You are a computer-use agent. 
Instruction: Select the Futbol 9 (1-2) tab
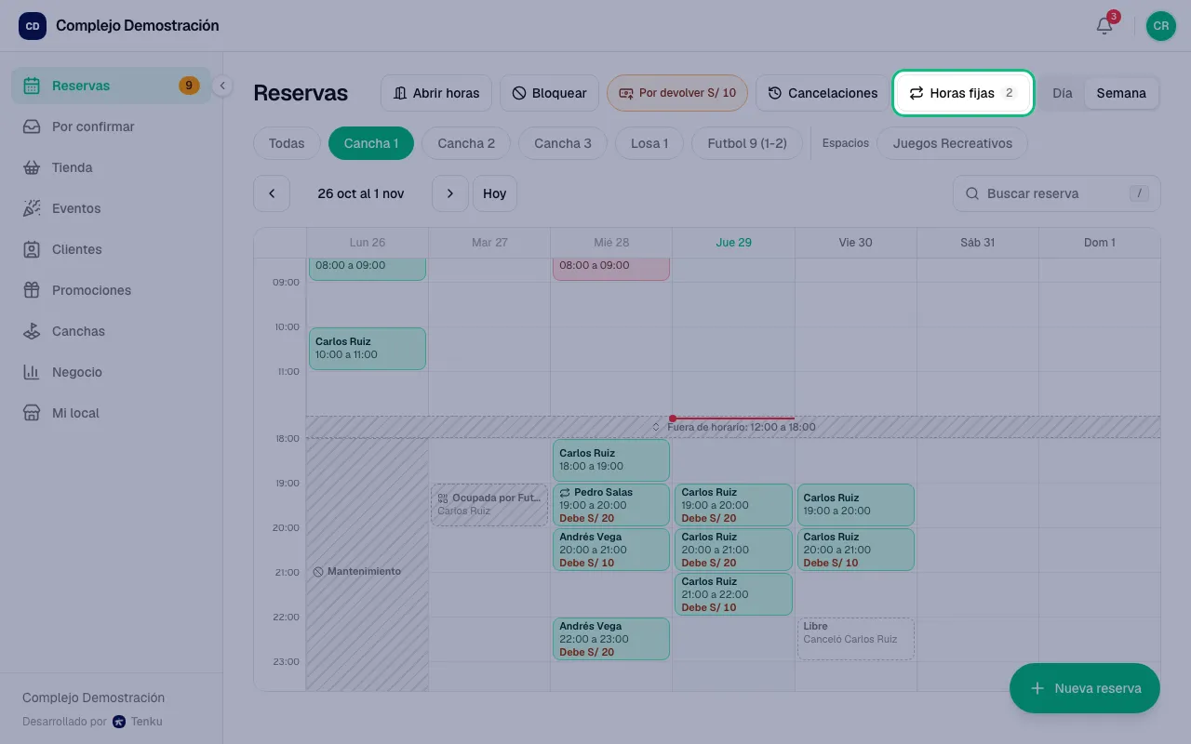747,143
